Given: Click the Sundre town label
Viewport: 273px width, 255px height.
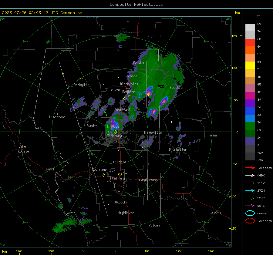Looking at the screenshot, I should click(x=92, y=126).
